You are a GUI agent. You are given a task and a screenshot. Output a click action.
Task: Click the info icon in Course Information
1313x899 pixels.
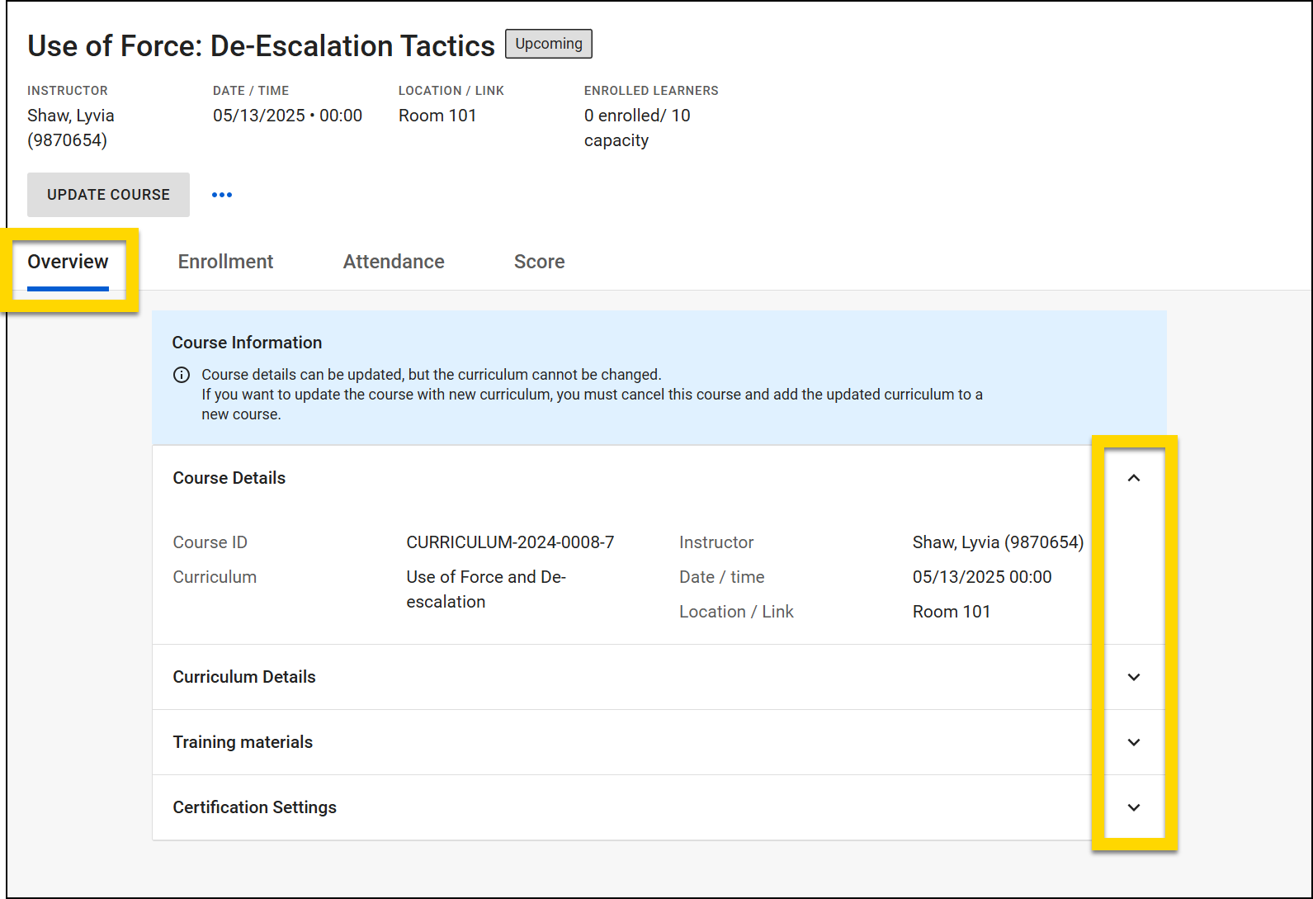pos(182,375)
